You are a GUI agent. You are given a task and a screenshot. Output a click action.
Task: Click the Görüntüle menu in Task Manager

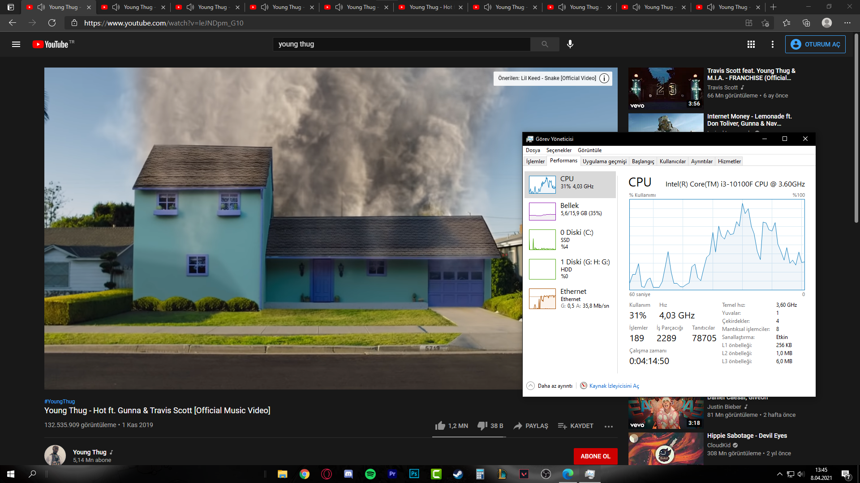click(590, 150)
